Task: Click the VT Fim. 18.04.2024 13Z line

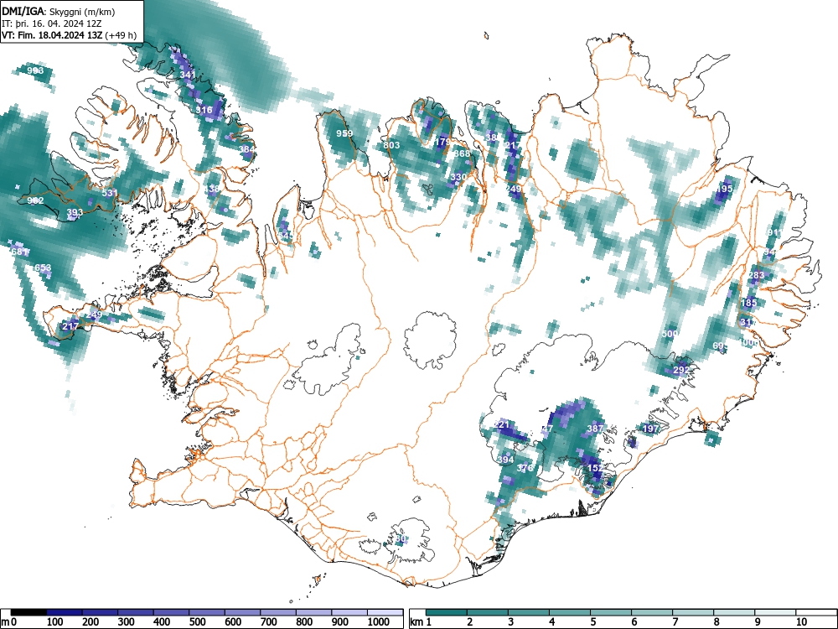Action: tap(69, 35)
